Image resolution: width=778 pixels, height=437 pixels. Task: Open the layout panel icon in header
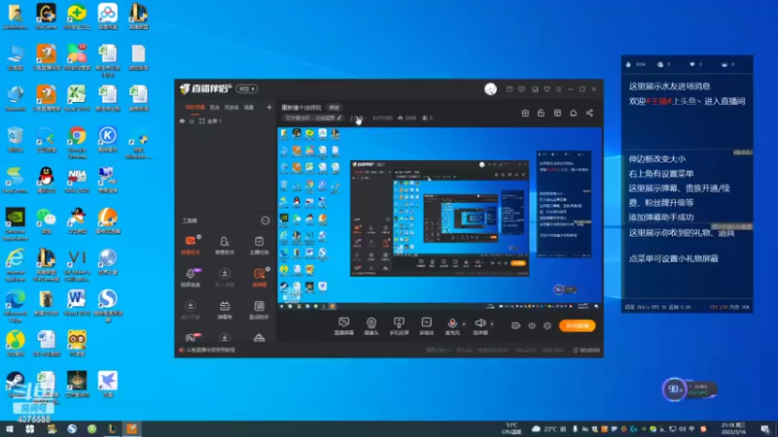coord(557,113)
